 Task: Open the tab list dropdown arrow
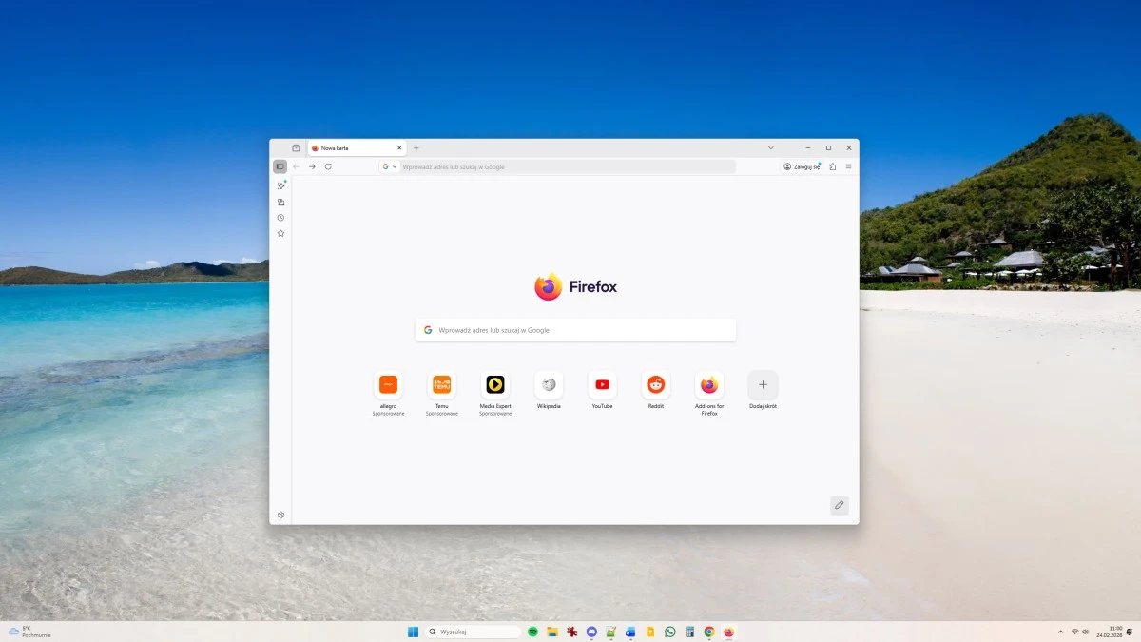click(770, 147)
